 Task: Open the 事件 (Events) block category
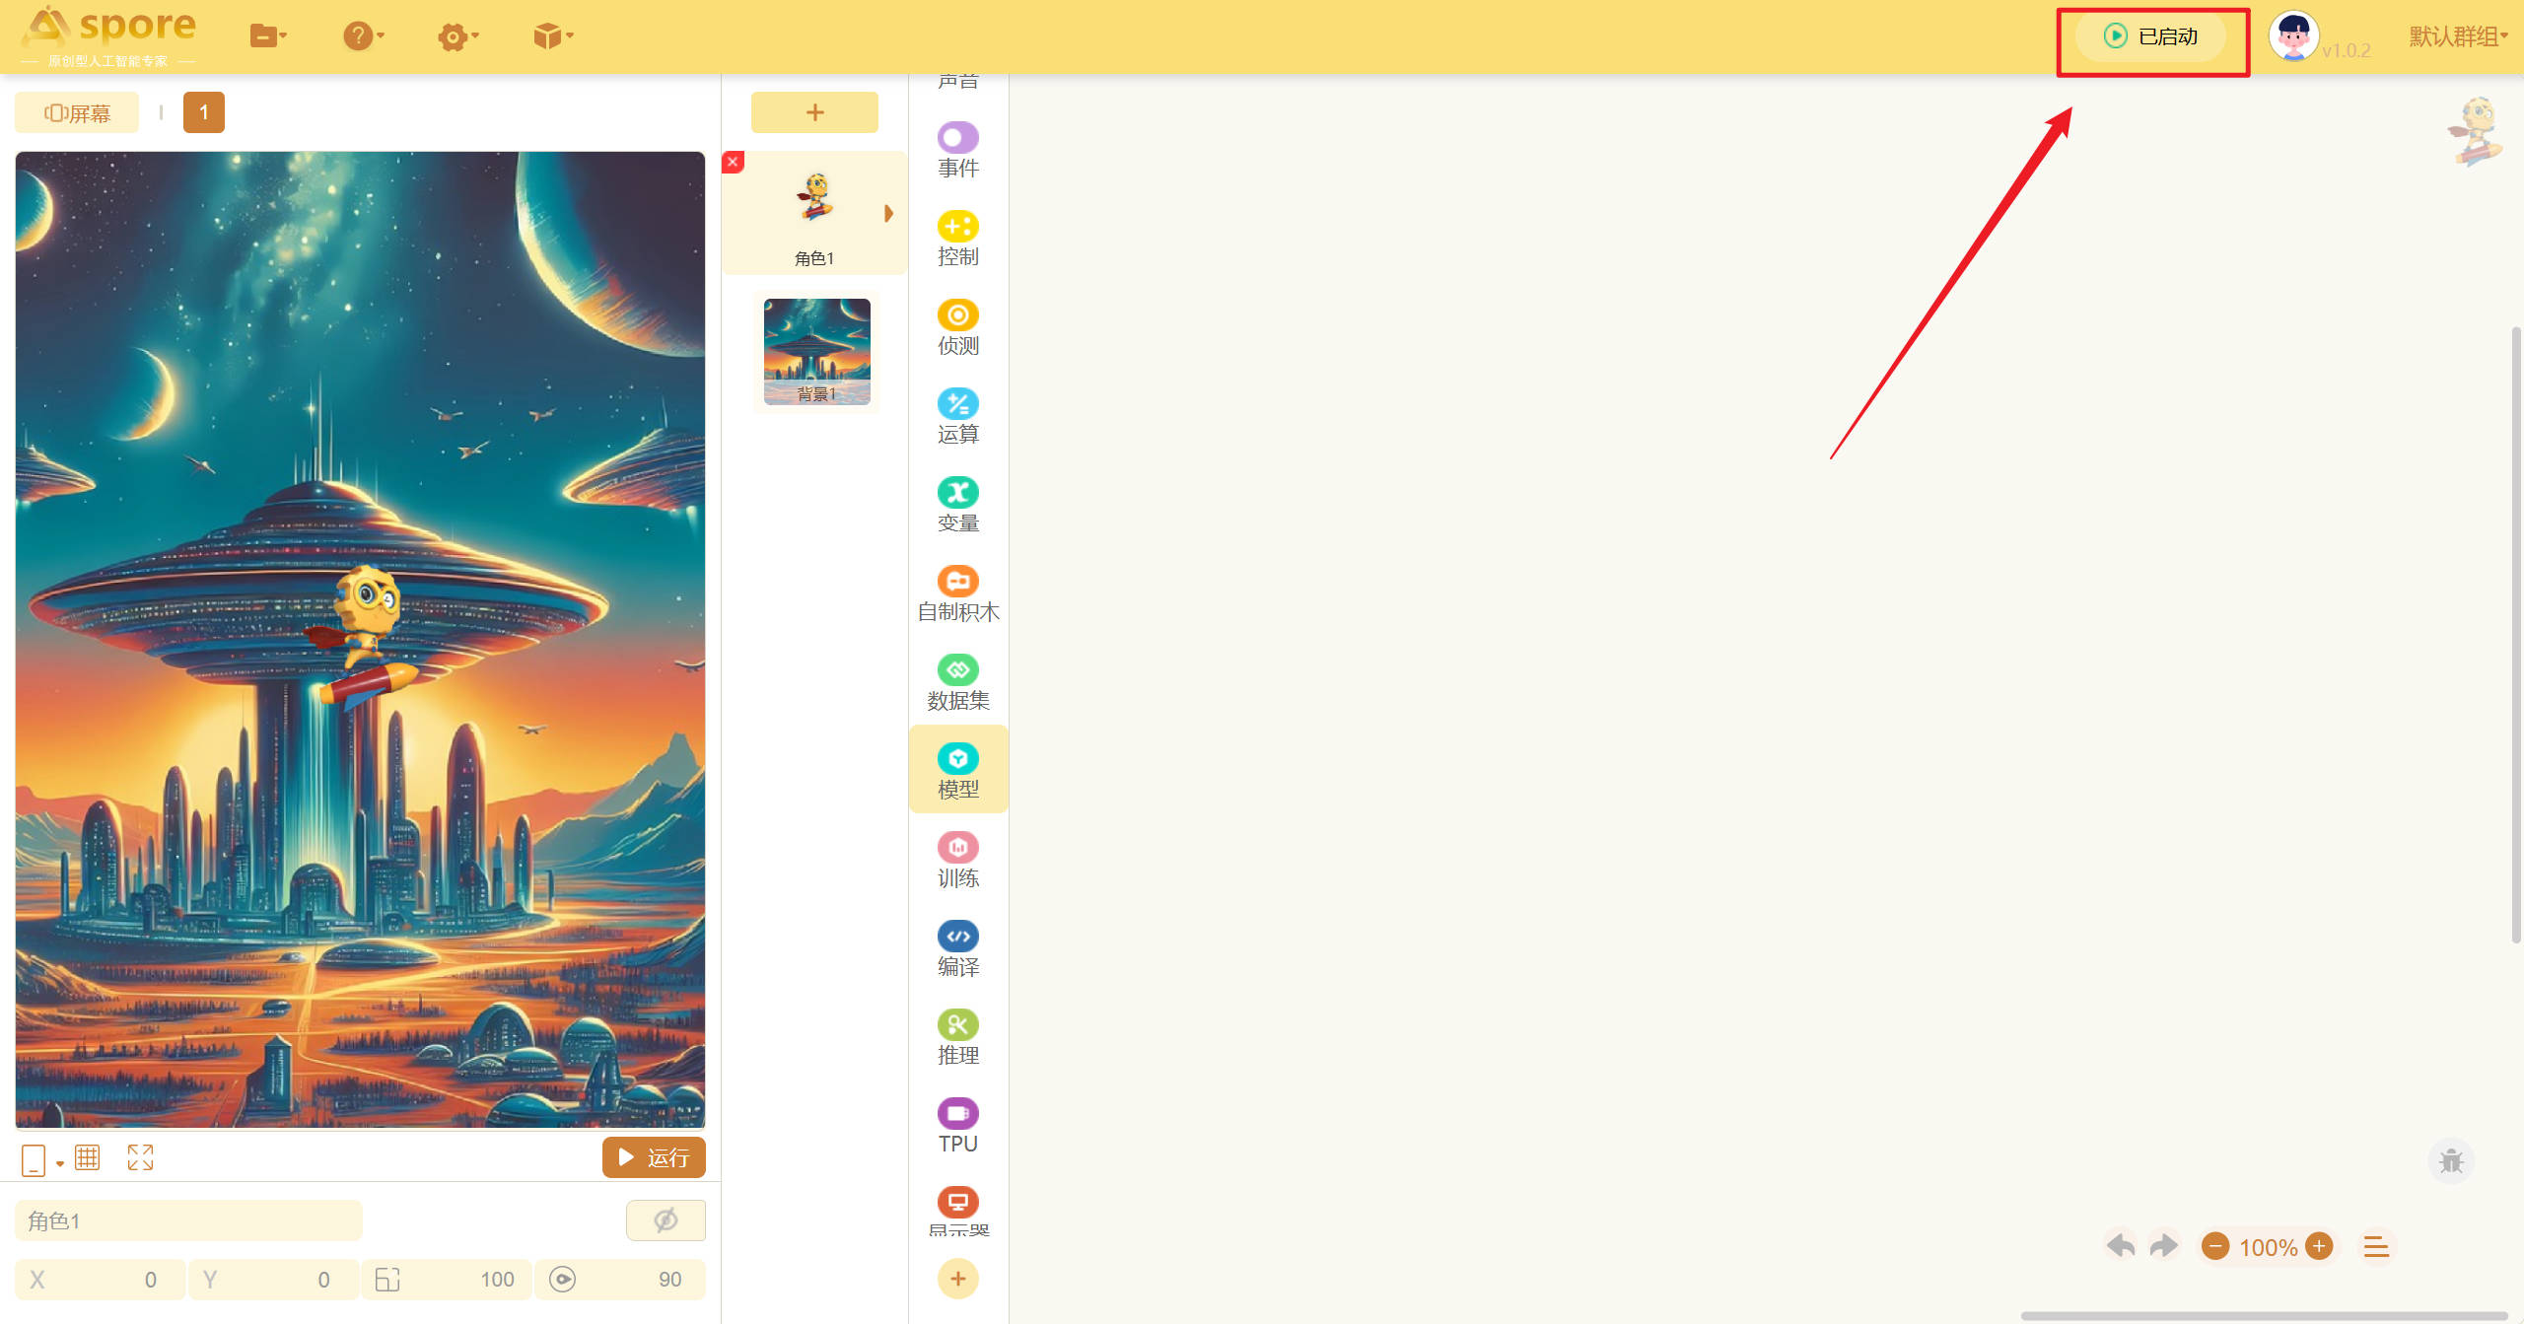tap(957, 150)
